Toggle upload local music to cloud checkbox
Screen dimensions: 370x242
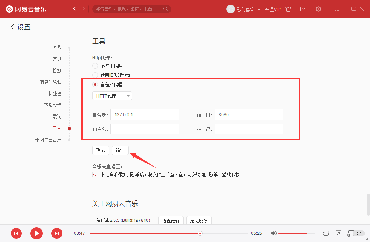[95, 175]
